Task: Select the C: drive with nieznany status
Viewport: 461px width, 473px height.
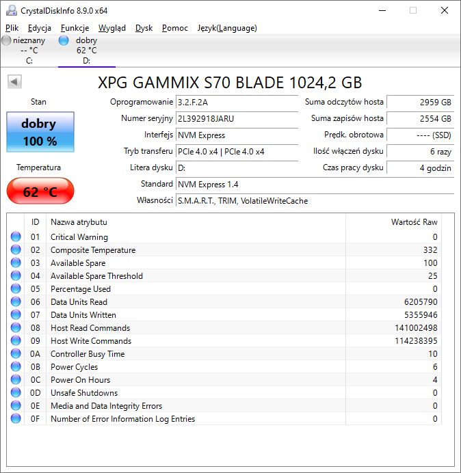Action: [x=29, y=50]
